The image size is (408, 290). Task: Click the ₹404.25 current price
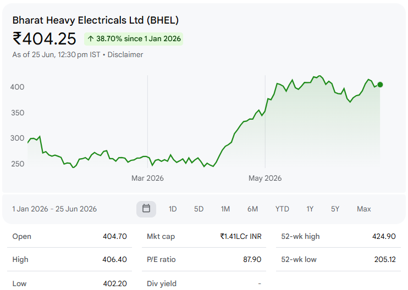click(44, 38)
